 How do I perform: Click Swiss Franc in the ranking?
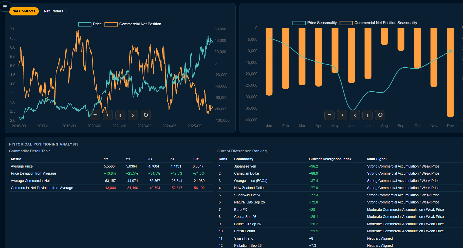[244, 238]
